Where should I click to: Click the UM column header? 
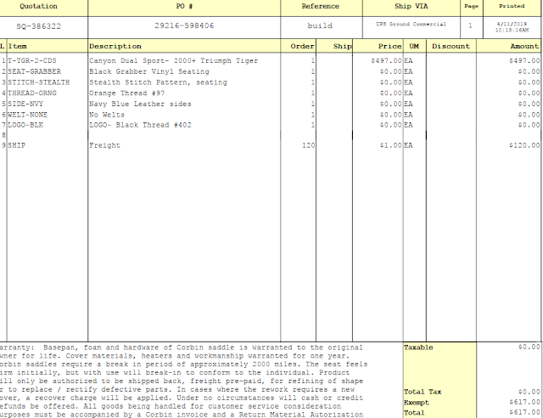[x=415, y=46]
